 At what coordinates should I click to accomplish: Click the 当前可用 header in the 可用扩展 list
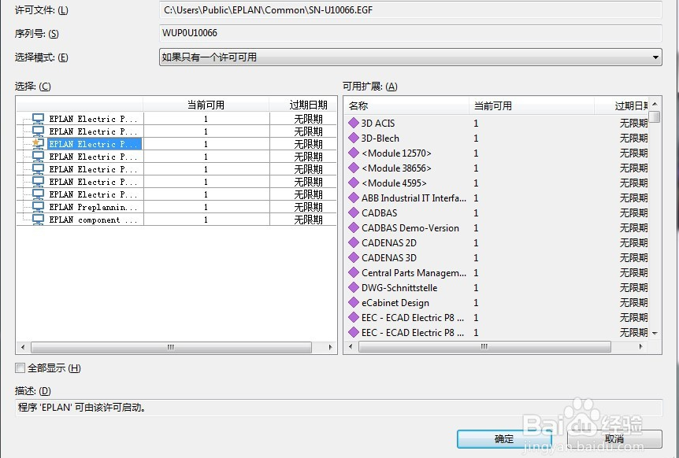point(532,105)
